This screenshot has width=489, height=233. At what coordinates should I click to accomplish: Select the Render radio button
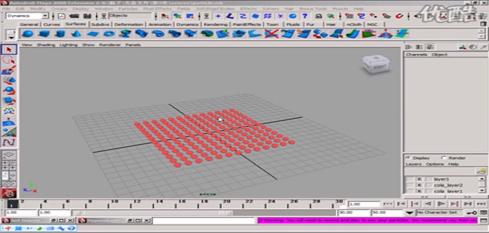coord(444,158)
